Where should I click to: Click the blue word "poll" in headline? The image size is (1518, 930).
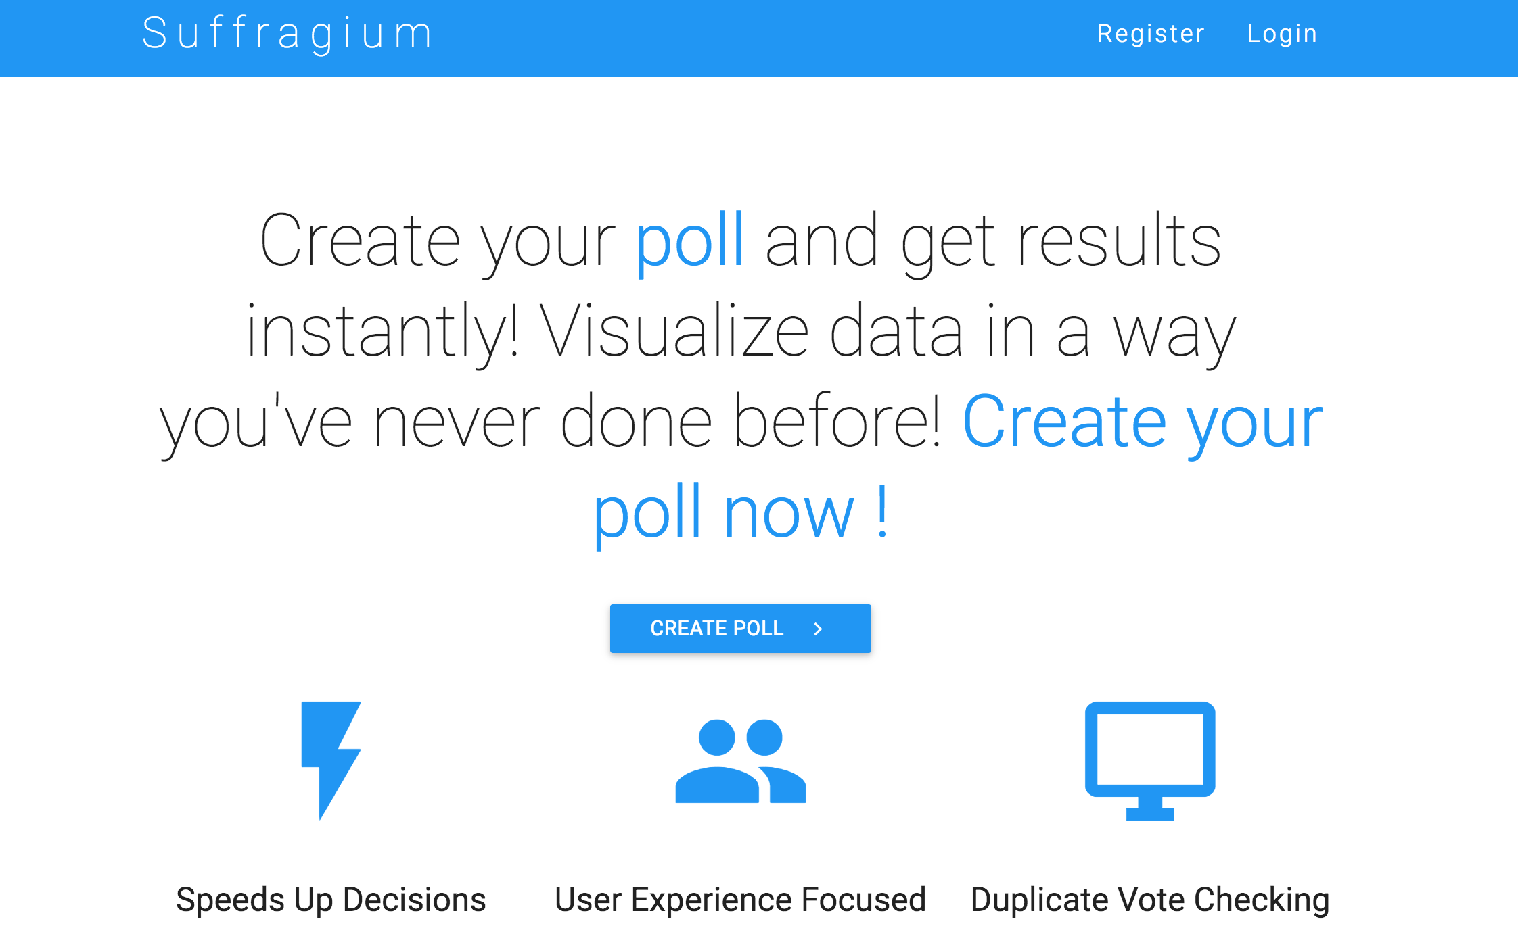(690, 242)
